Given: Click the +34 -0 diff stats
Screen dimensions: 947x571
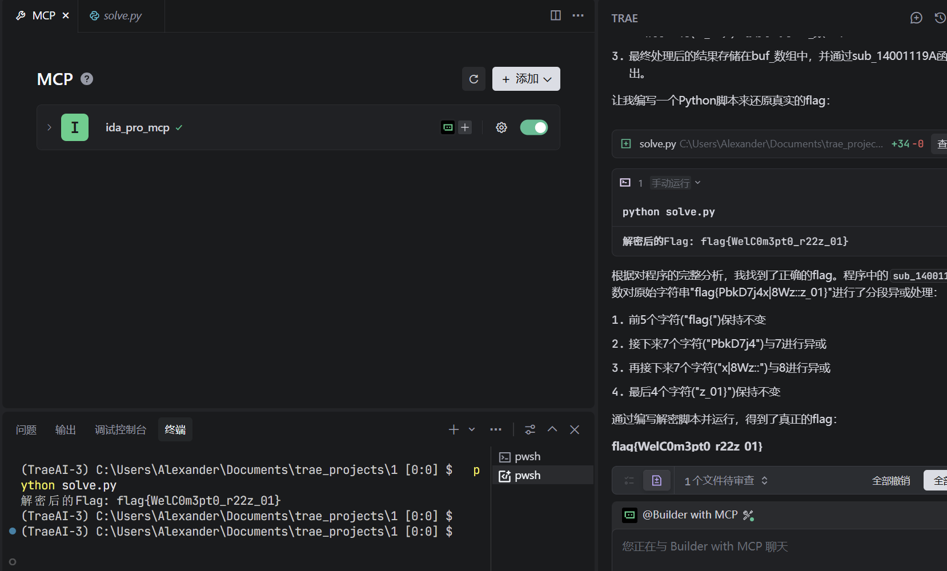Looking at the screenshot, I should 907,144.
